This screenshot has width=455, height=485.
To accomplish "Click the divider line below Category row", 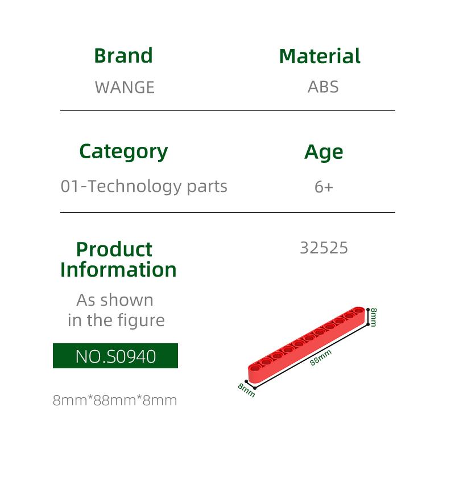I will 227,212.
